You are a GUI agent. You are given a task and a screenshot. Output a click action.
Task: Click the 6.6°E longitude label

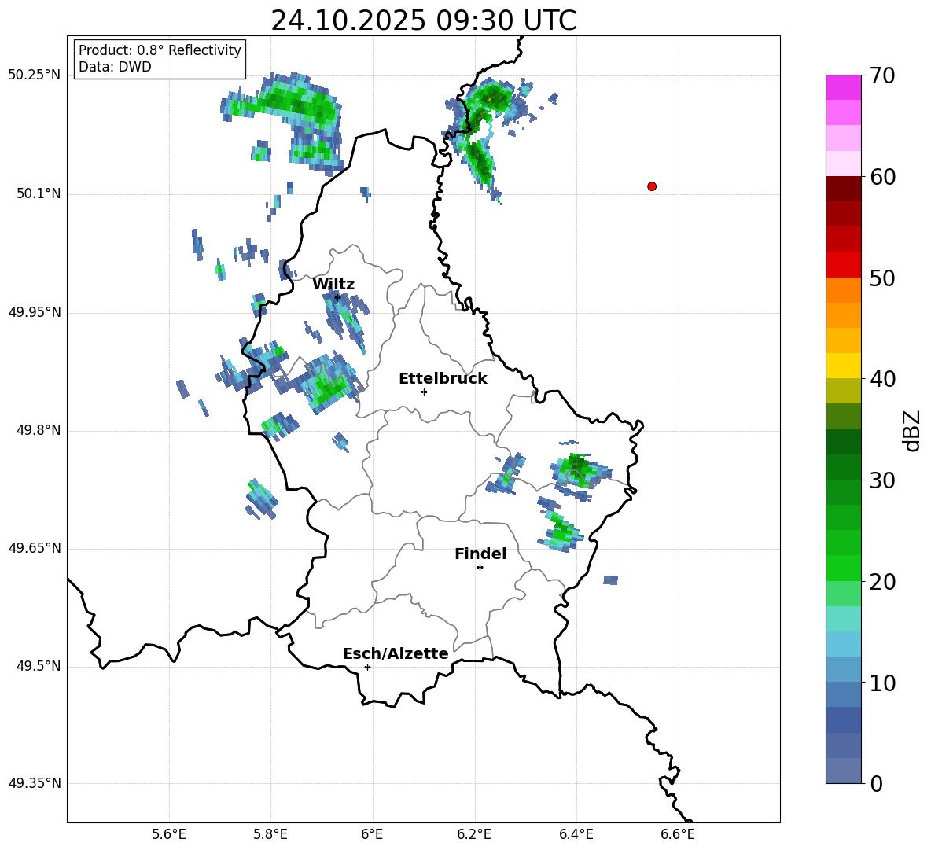point(678,834)
